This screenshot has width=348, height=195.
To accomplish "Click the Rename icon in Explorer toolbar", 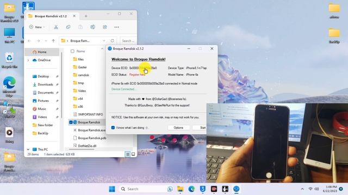I will [92, 27].
